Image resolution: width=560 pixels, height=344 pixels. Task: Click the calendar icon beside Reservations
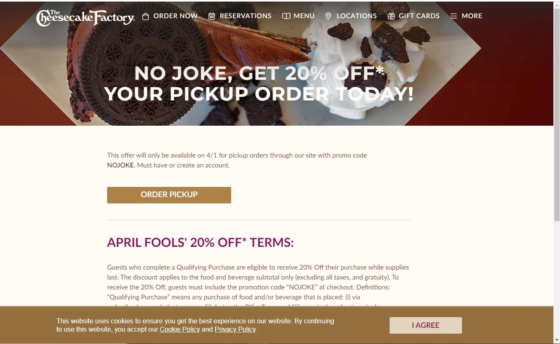pos(212,16)
